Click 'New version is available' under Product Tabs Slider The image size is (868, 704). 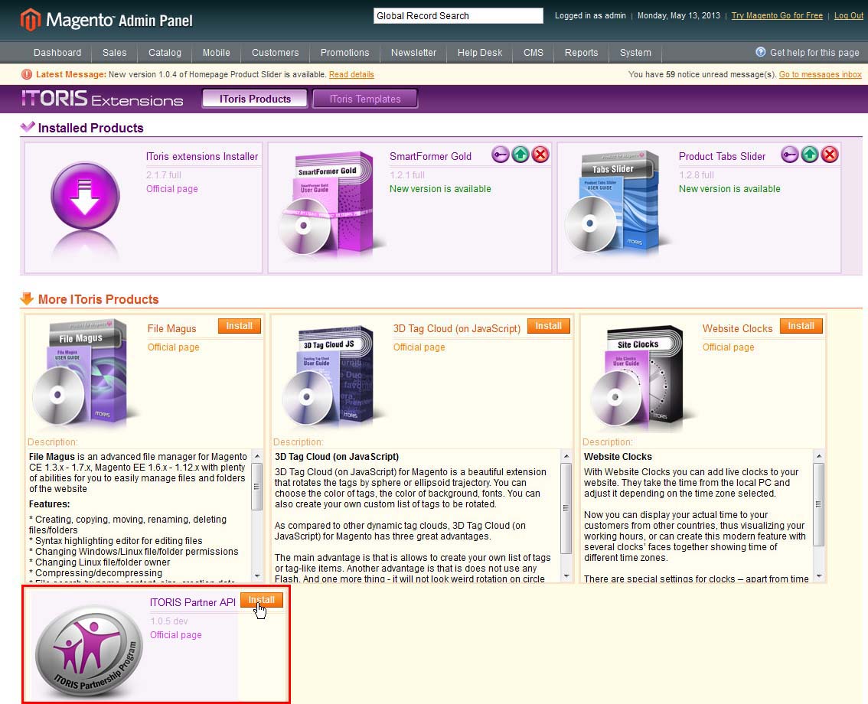(729, 189)
